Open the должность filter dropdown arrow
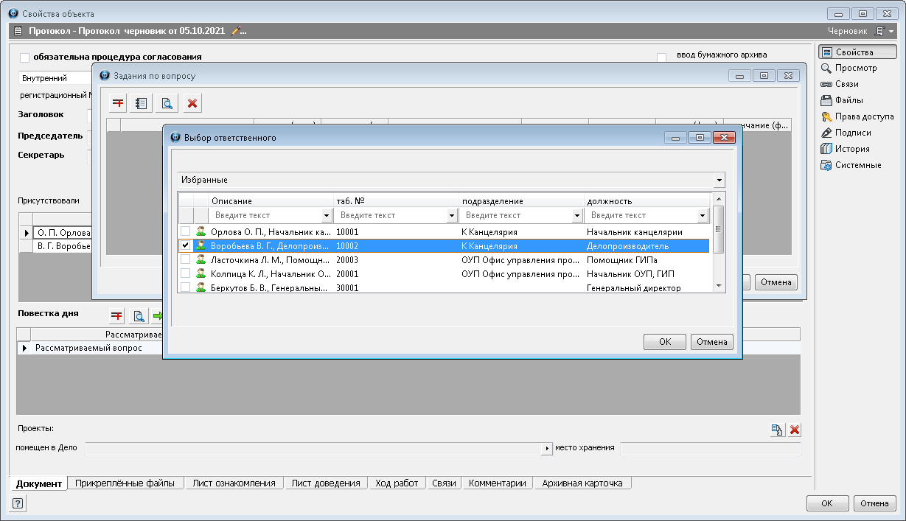 point(703,216)
